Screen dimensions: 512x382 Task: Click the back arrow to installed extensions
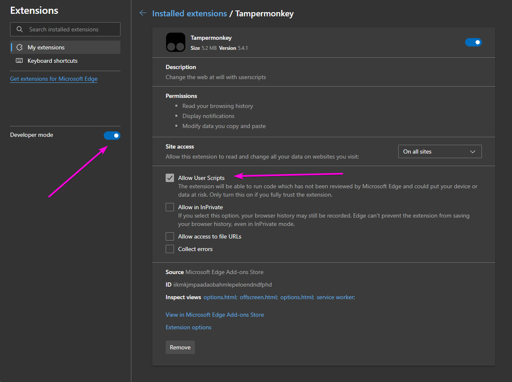pyautogui.click(x=143, y=13)
